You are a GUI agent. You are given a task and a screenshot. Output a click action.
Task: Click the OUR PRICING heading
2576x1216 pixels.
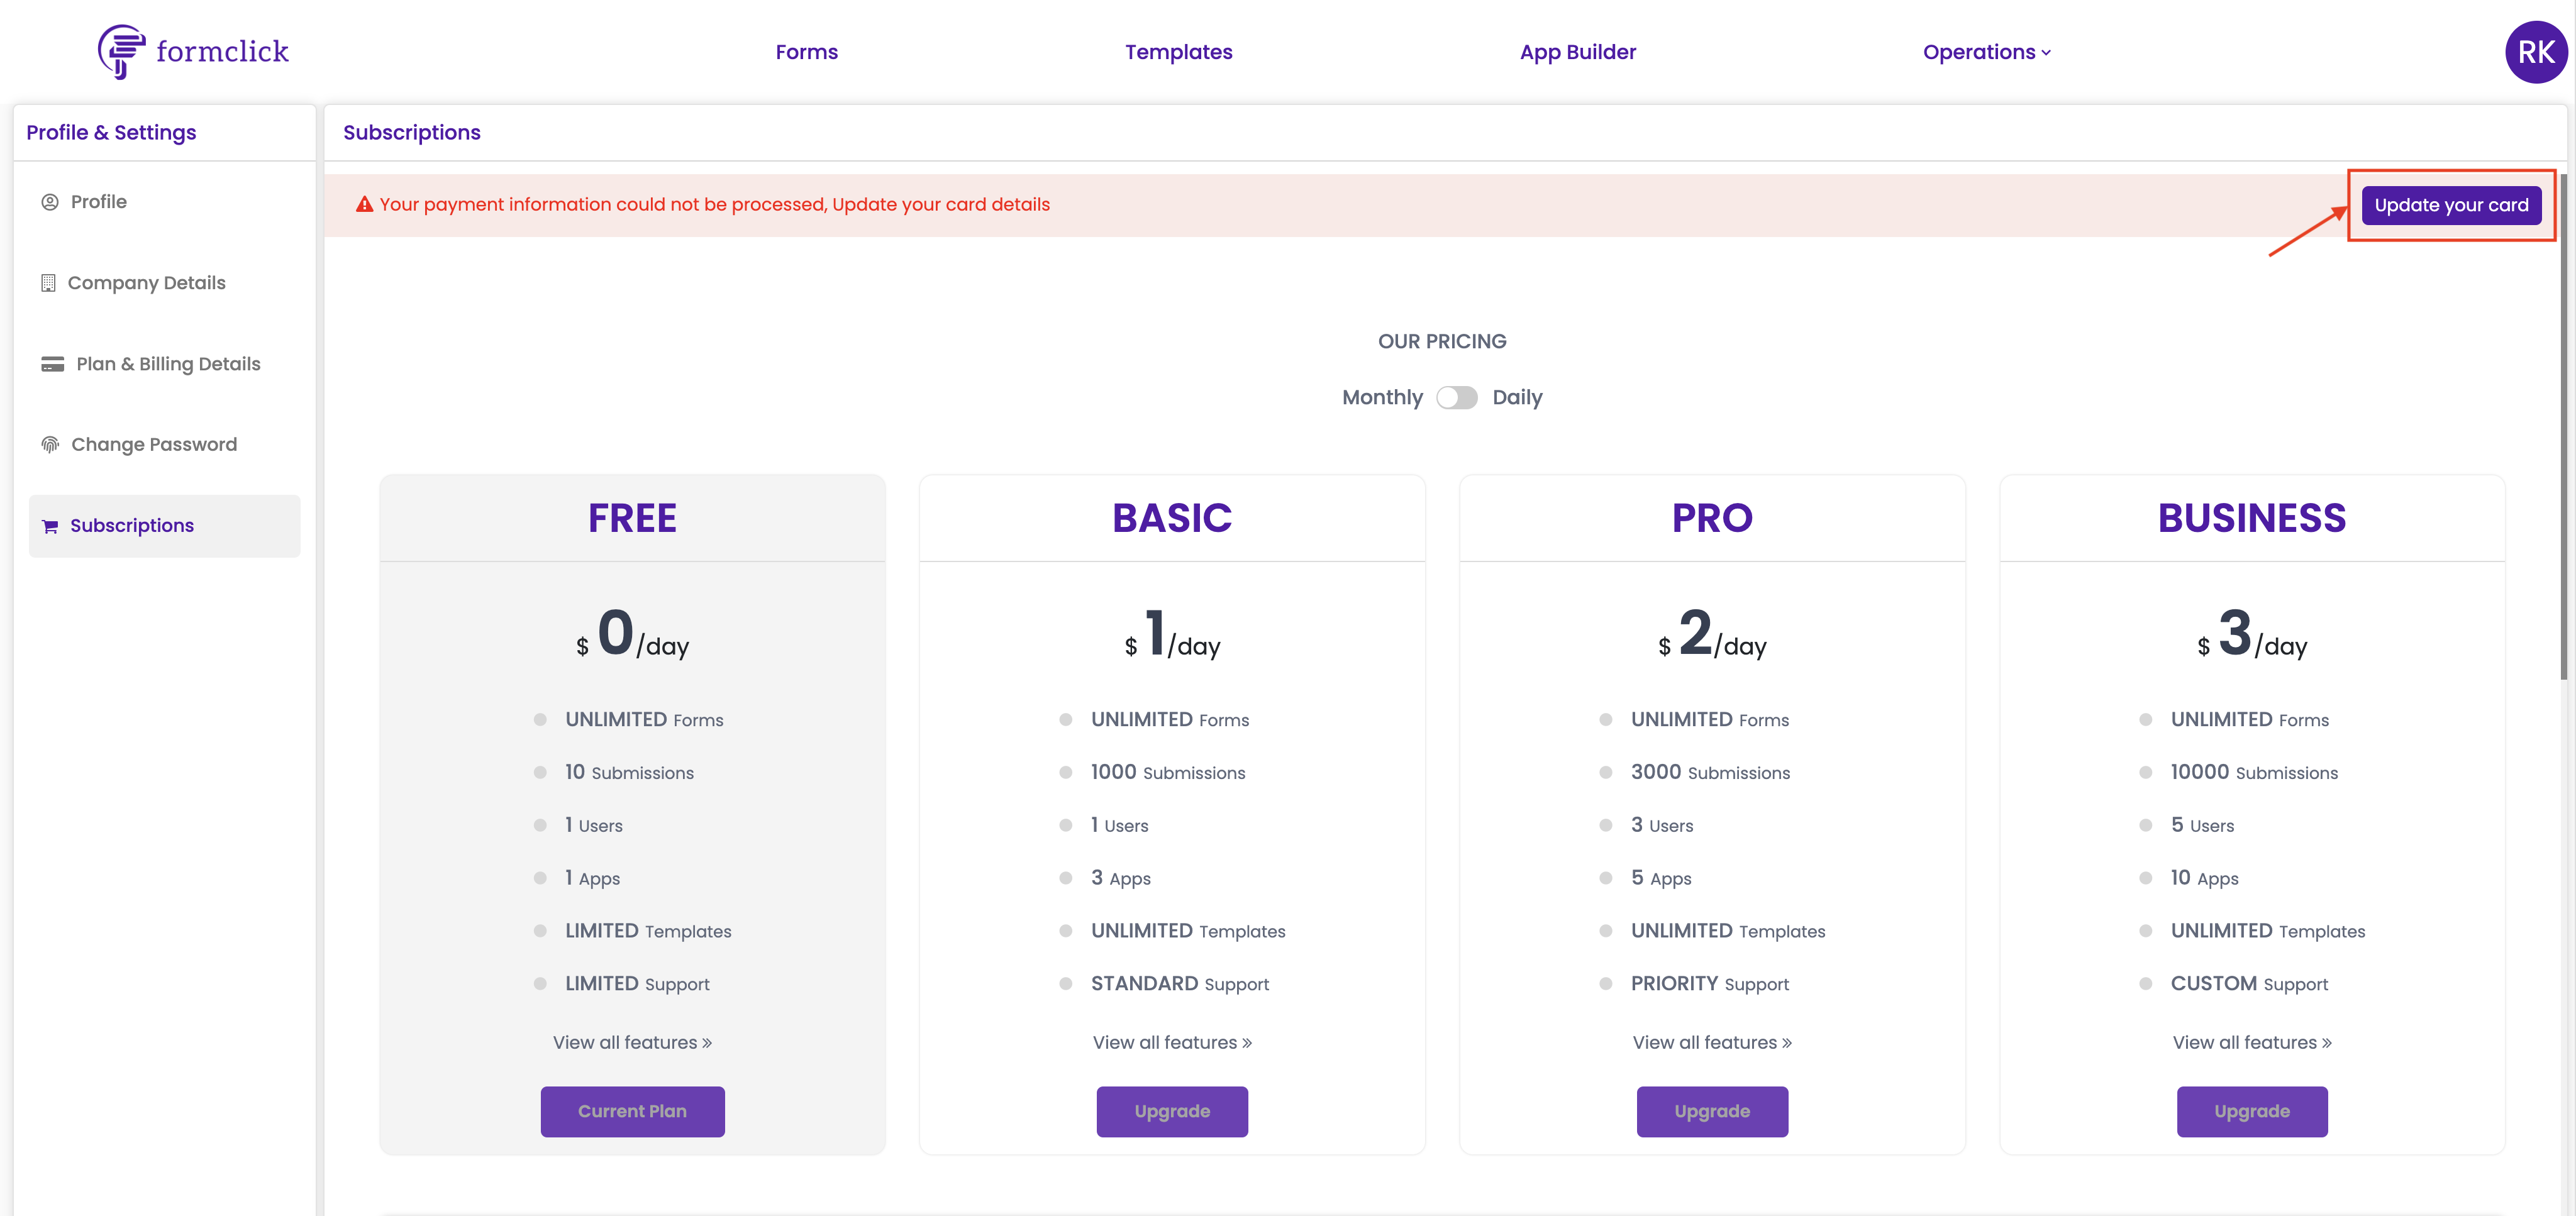(1442, 341)
